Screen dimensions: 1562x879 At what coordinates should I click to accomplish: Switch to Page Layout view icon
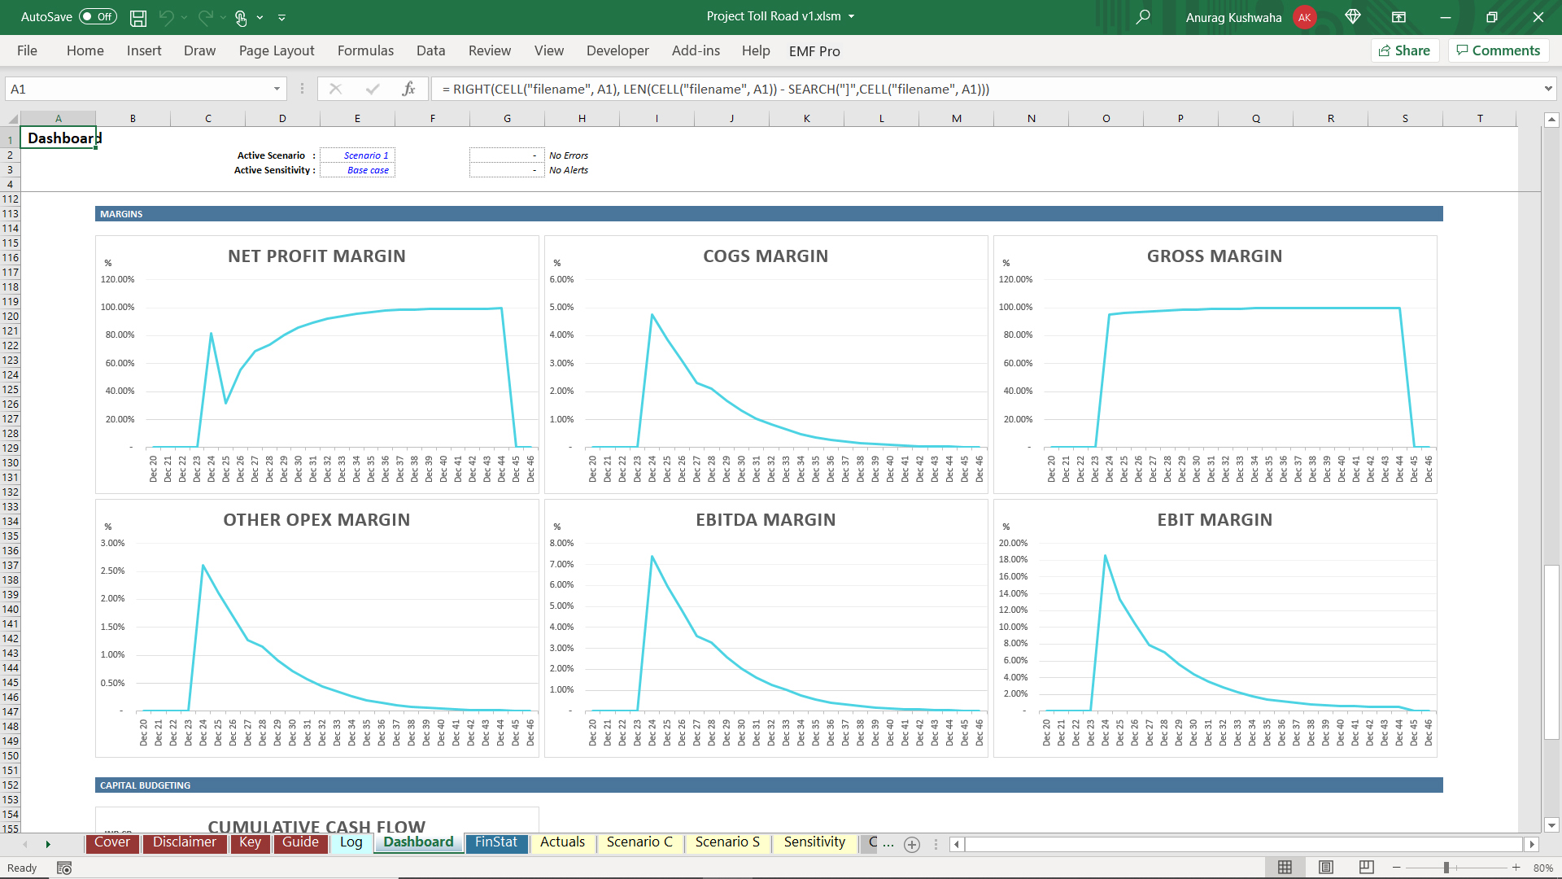pyautogui.click(x=1326, y=868)
